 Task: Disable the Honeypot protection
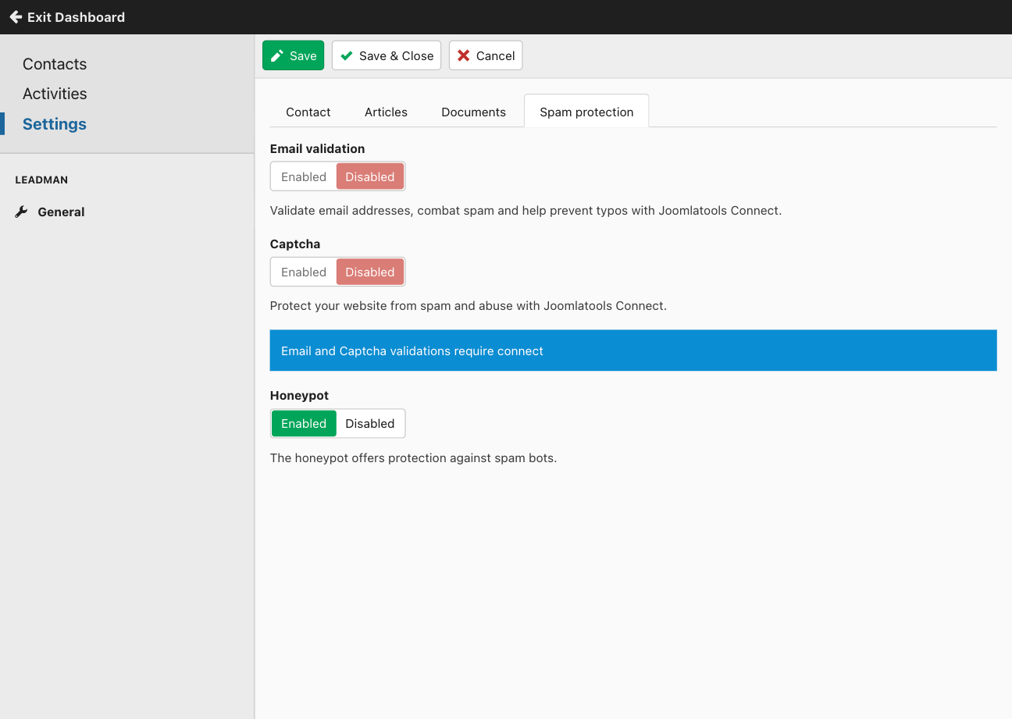370,423
